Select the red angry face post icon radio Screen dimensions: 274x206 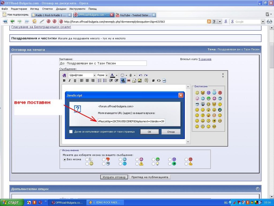186,159
